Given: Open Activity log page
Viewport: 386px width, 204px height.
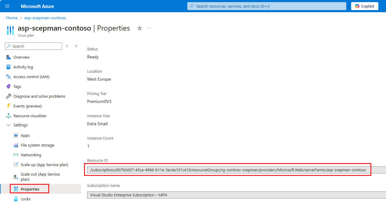Looking at the screenshot, I should pos(23,67).
